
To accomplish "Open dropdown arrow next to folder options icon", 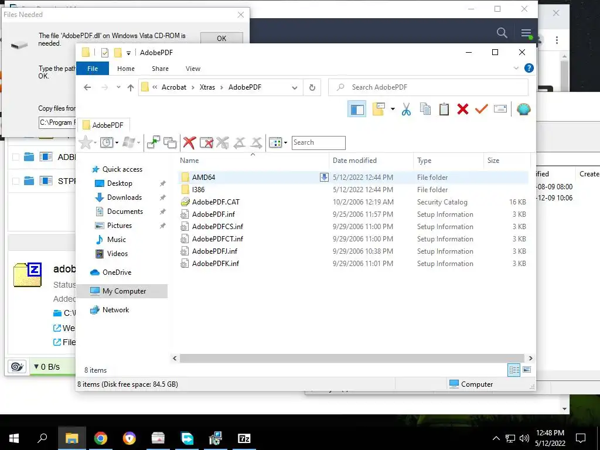I will [393, 110].
